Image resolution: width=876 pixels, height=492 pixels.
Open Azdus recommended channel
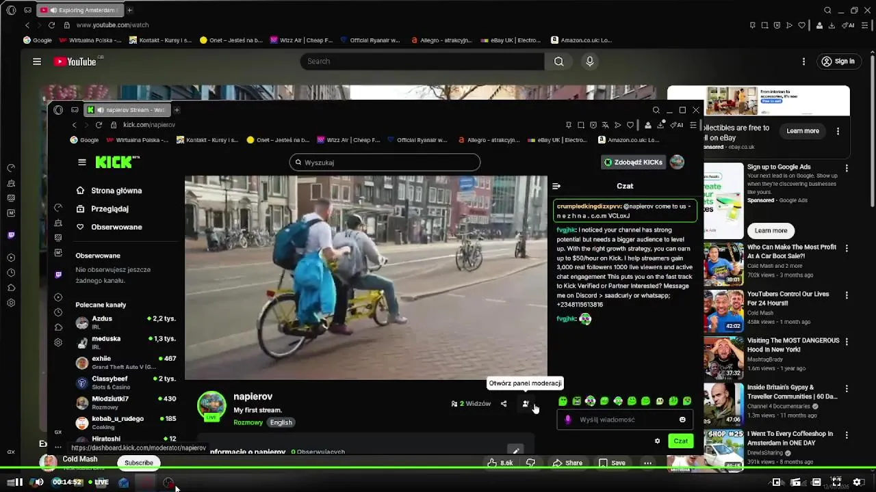(126, 323)
